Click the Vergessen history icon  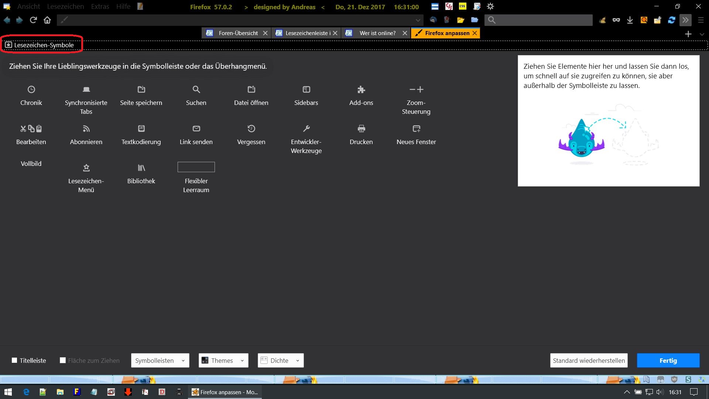[x=251, y=129]
